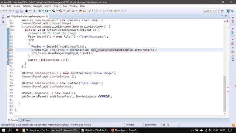Click the error marker on line 66
This screenshot has width=236, height=133.
point(8,50)
